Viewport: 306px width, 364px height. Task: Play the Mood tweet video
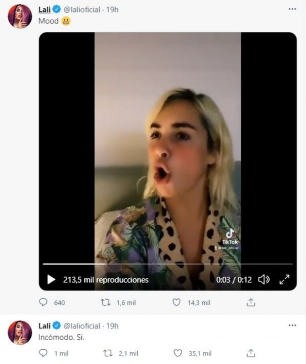51,280
